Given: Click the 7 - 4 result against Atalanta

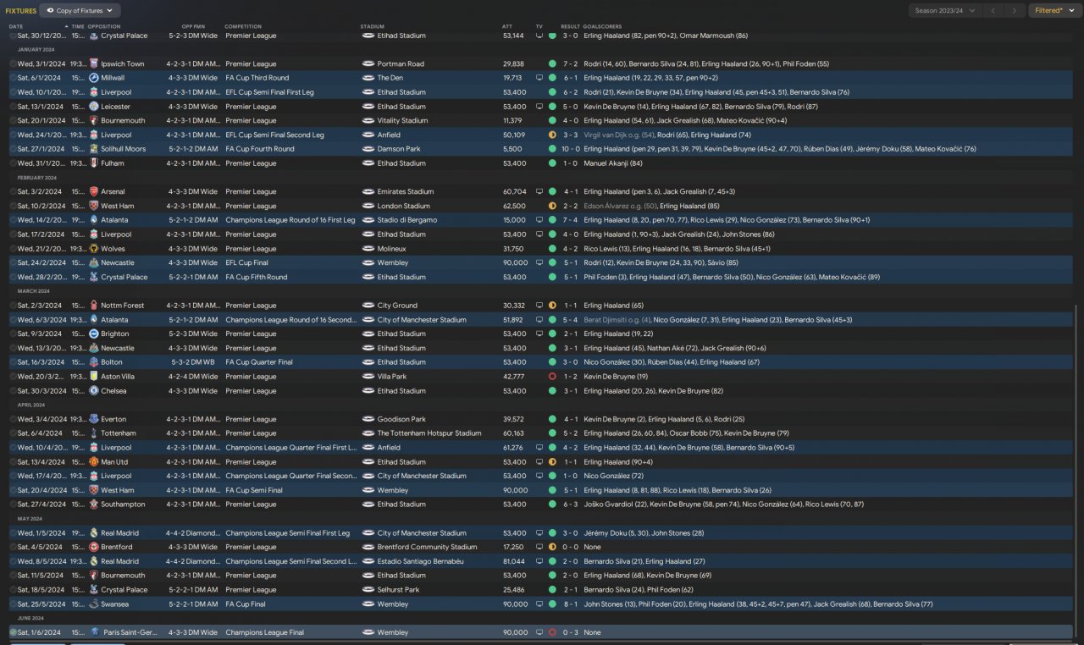Looking at the screenshot, I should click(572, 220).
